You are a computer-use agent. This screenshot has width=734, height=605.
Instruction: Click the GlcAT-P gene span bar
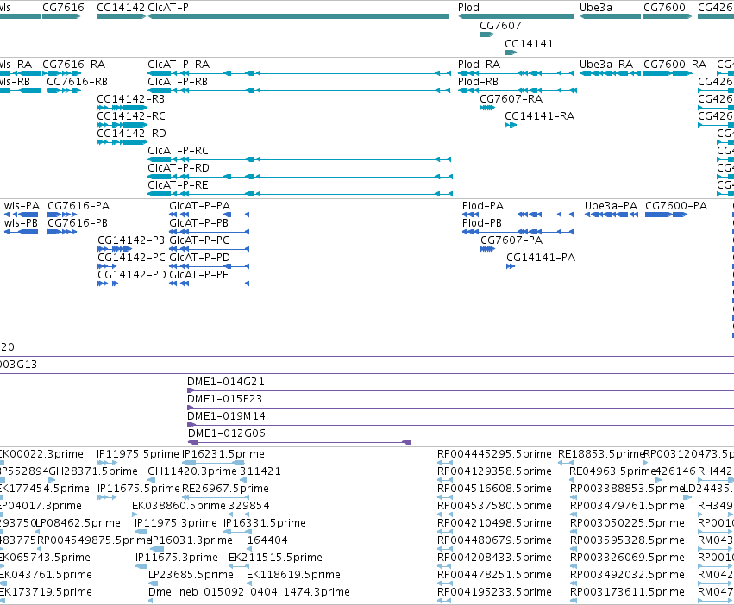point(298,16)
